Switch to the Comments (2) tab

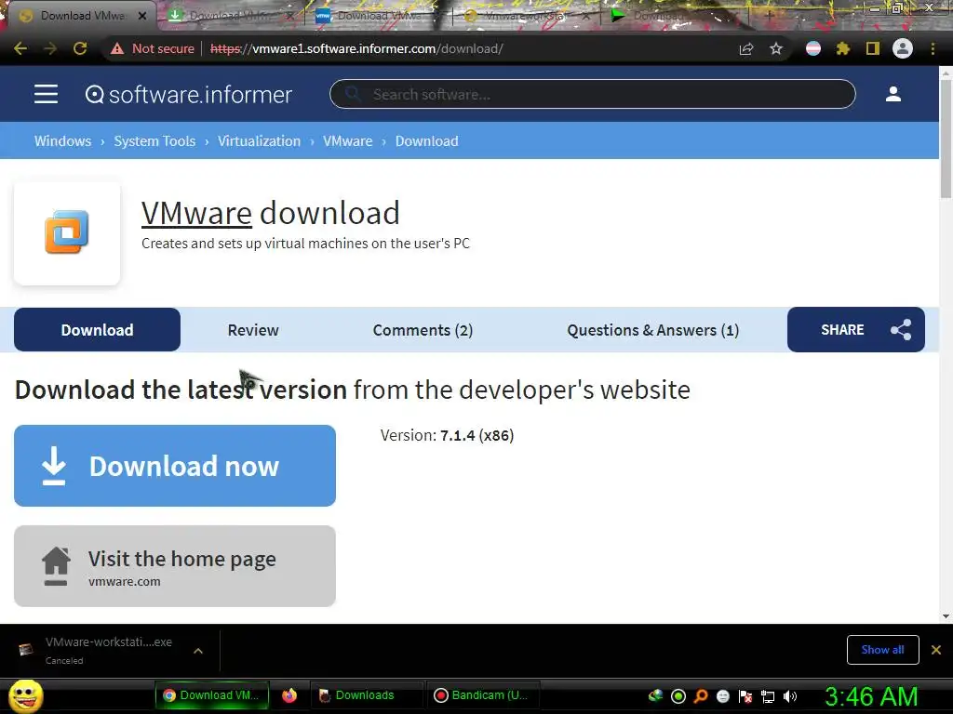[423, 330]
